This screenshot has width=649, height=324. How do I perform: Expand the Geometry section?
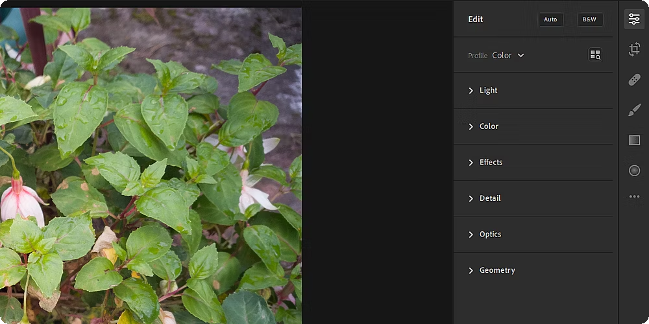click(x=533, y=270)
